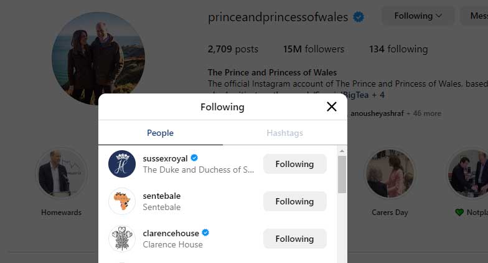Screen dimensions: 488x263
Task: Open the Homewards story highlight
Action: pyautogui.click(x=62, y=173)
